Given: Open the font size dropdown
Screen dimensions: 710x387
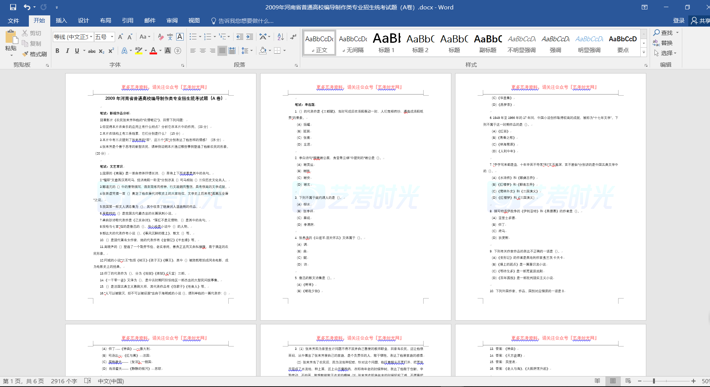Looking at the screenshot, I should (112, 37).
